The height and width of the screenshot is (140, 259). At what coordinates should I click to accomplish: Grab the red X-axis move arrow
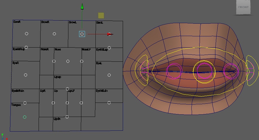pos(110,34)
